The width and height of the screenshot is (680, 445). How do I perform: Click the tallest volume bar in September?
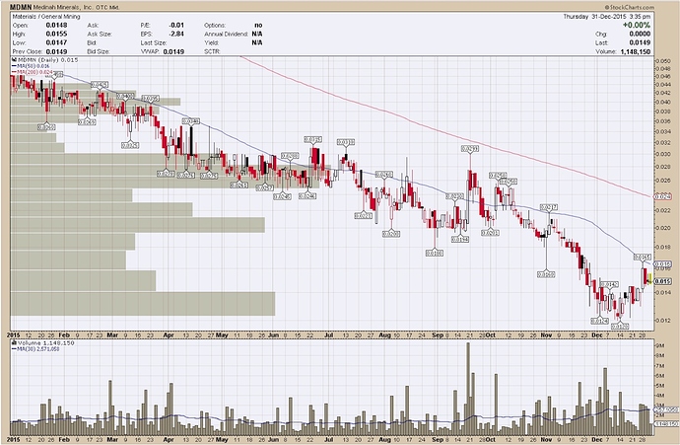(x=468, y=389)
